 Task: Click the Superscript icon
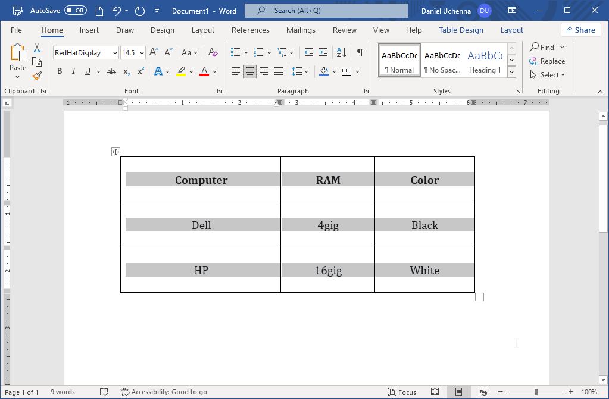[x=141, y=71]
